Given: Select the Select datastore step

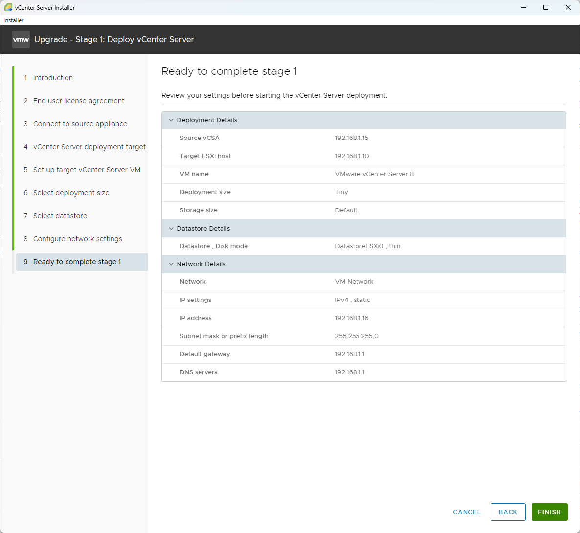Looking at the screenshot, I should pos(60,215).
